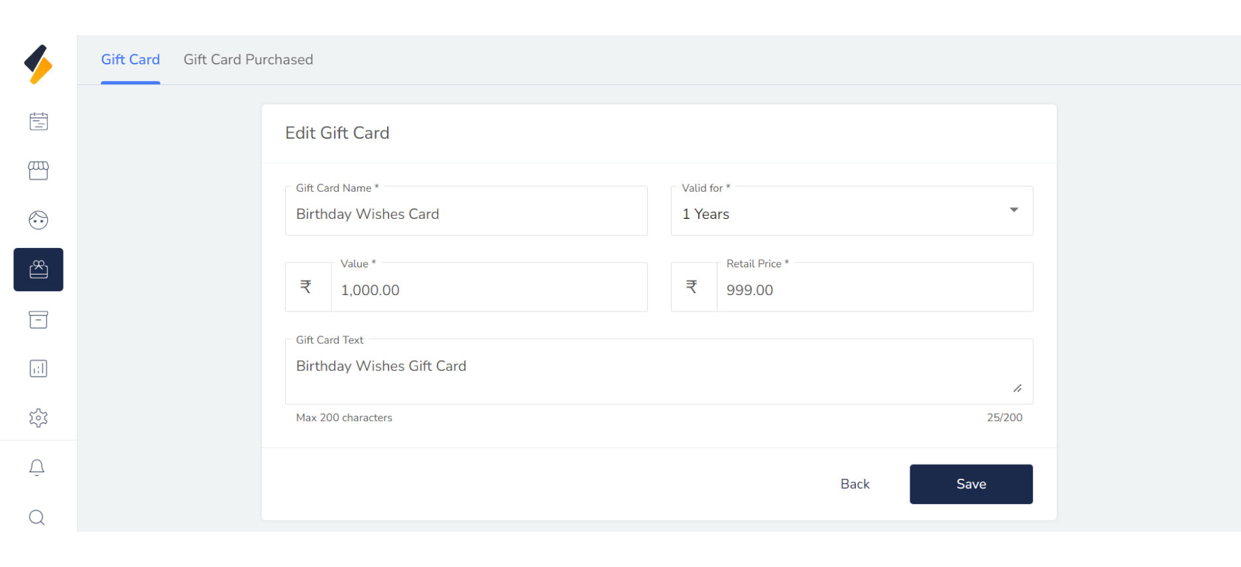This screenshot has width=1241, height=567.
Task: Switch to the Gift Card tab
Action: pyautogui.click(x=131, y=60)
